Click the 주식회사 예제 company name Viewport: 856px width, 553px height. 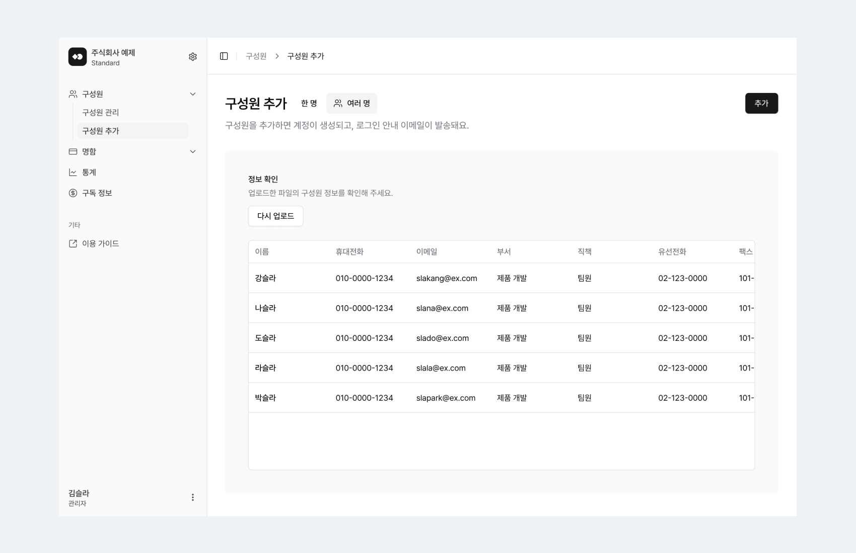point(113,52)
